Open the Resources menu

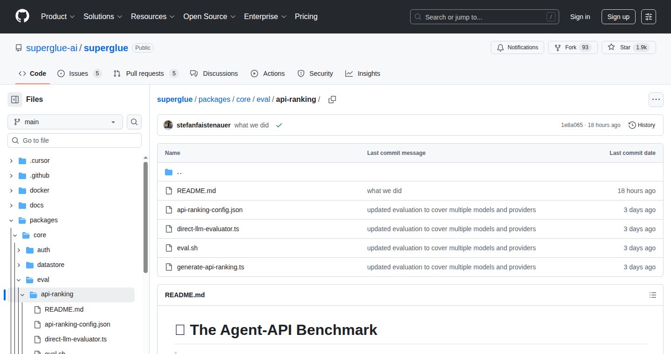153,17
